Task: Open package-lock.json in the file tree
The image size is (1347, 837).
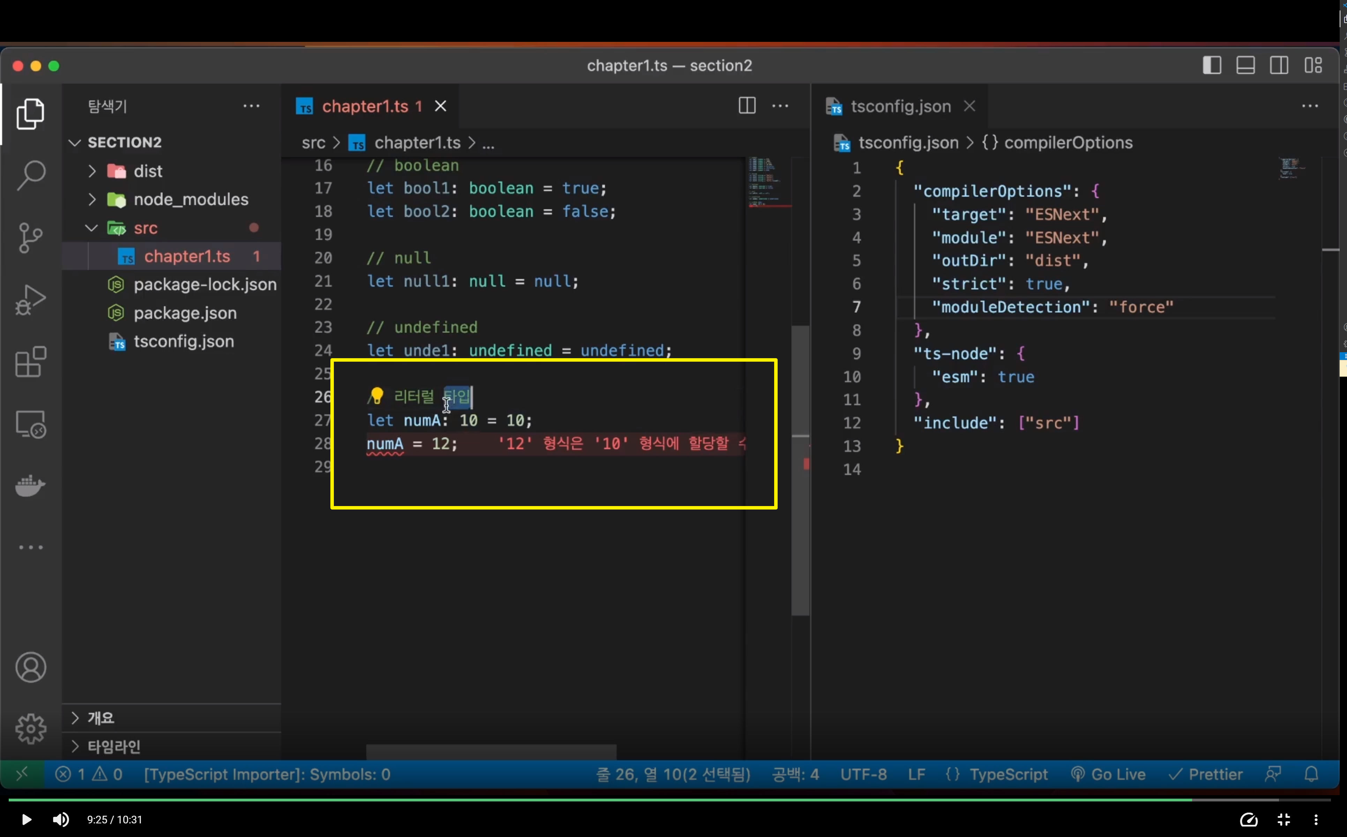Action: (x=172, y=285)
